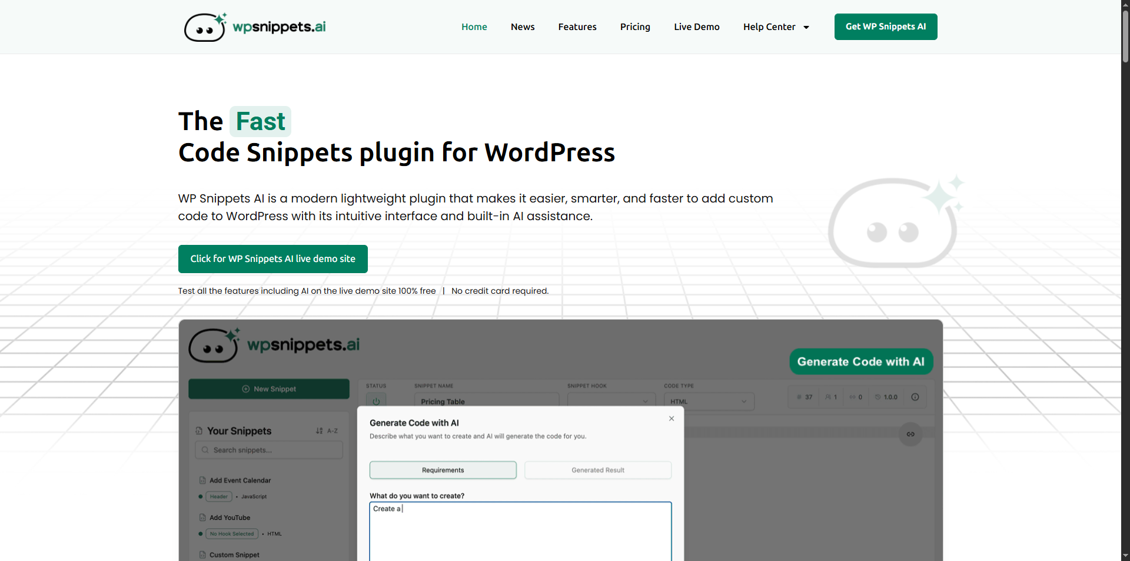Click the info circle icon in stats bar
Image resolution: width=1130 pixels, height=561 pixels.
pos(915,397)
